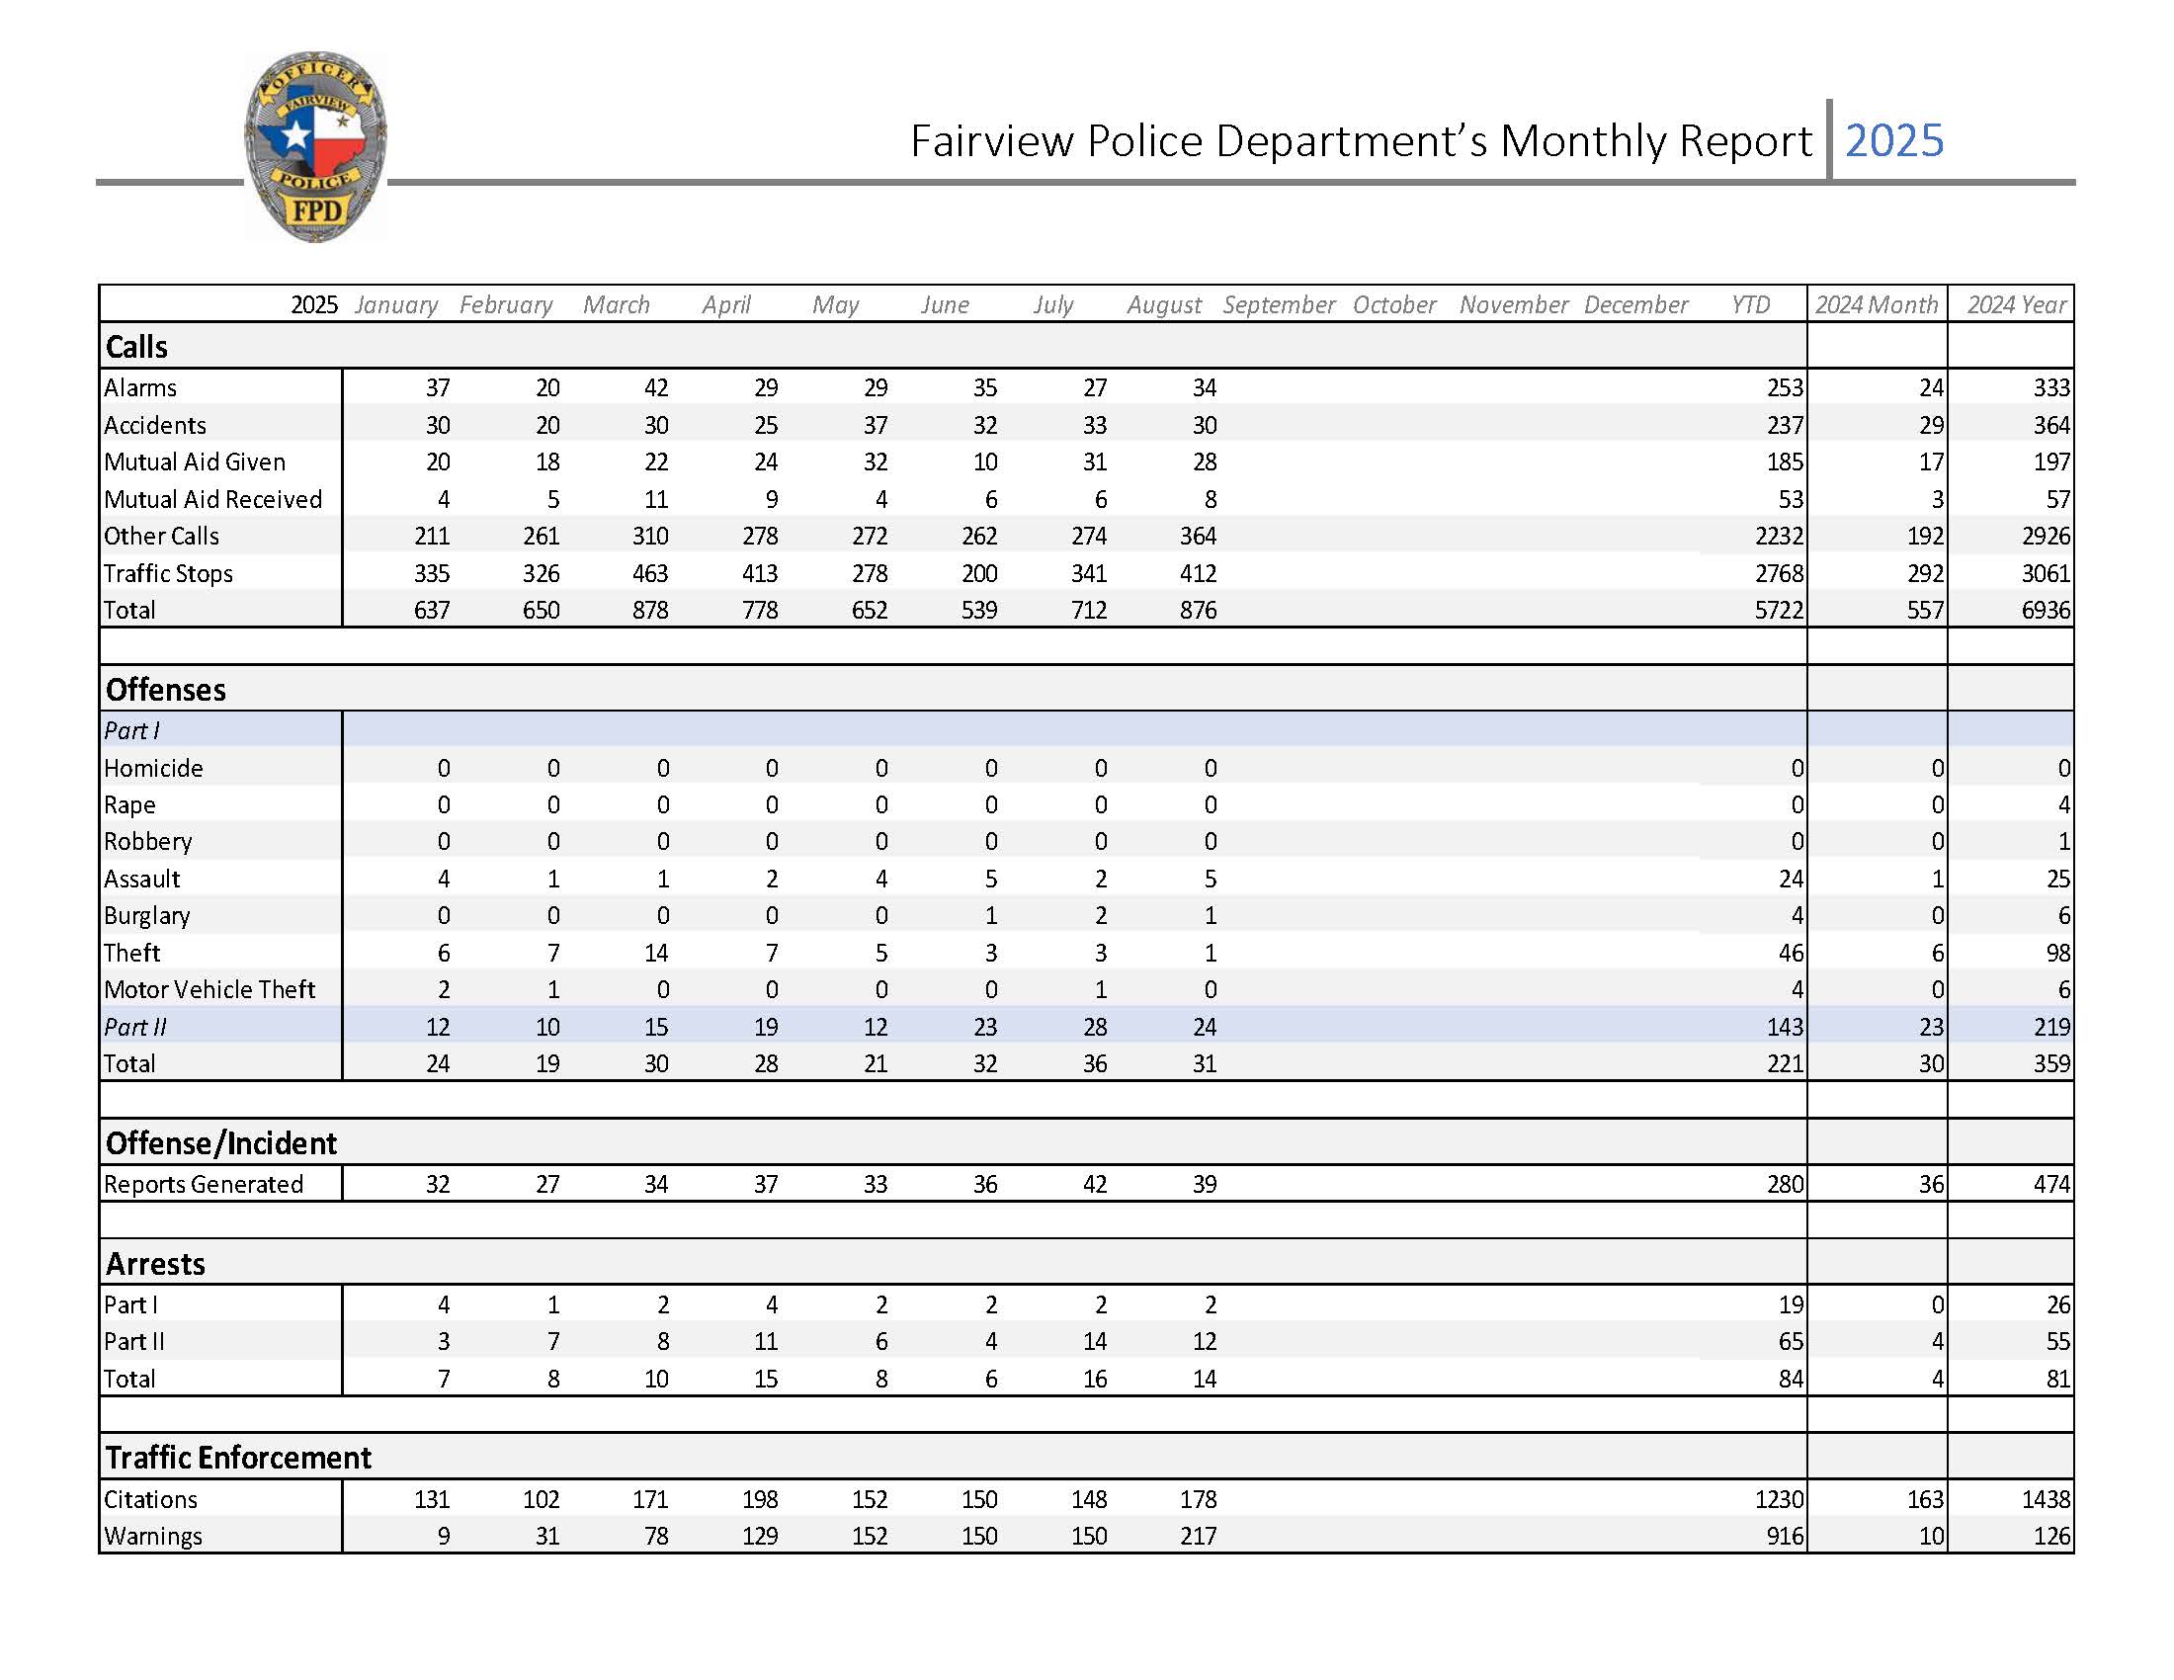
Task: Select the January column header
Action: click(x=395, y=305)
